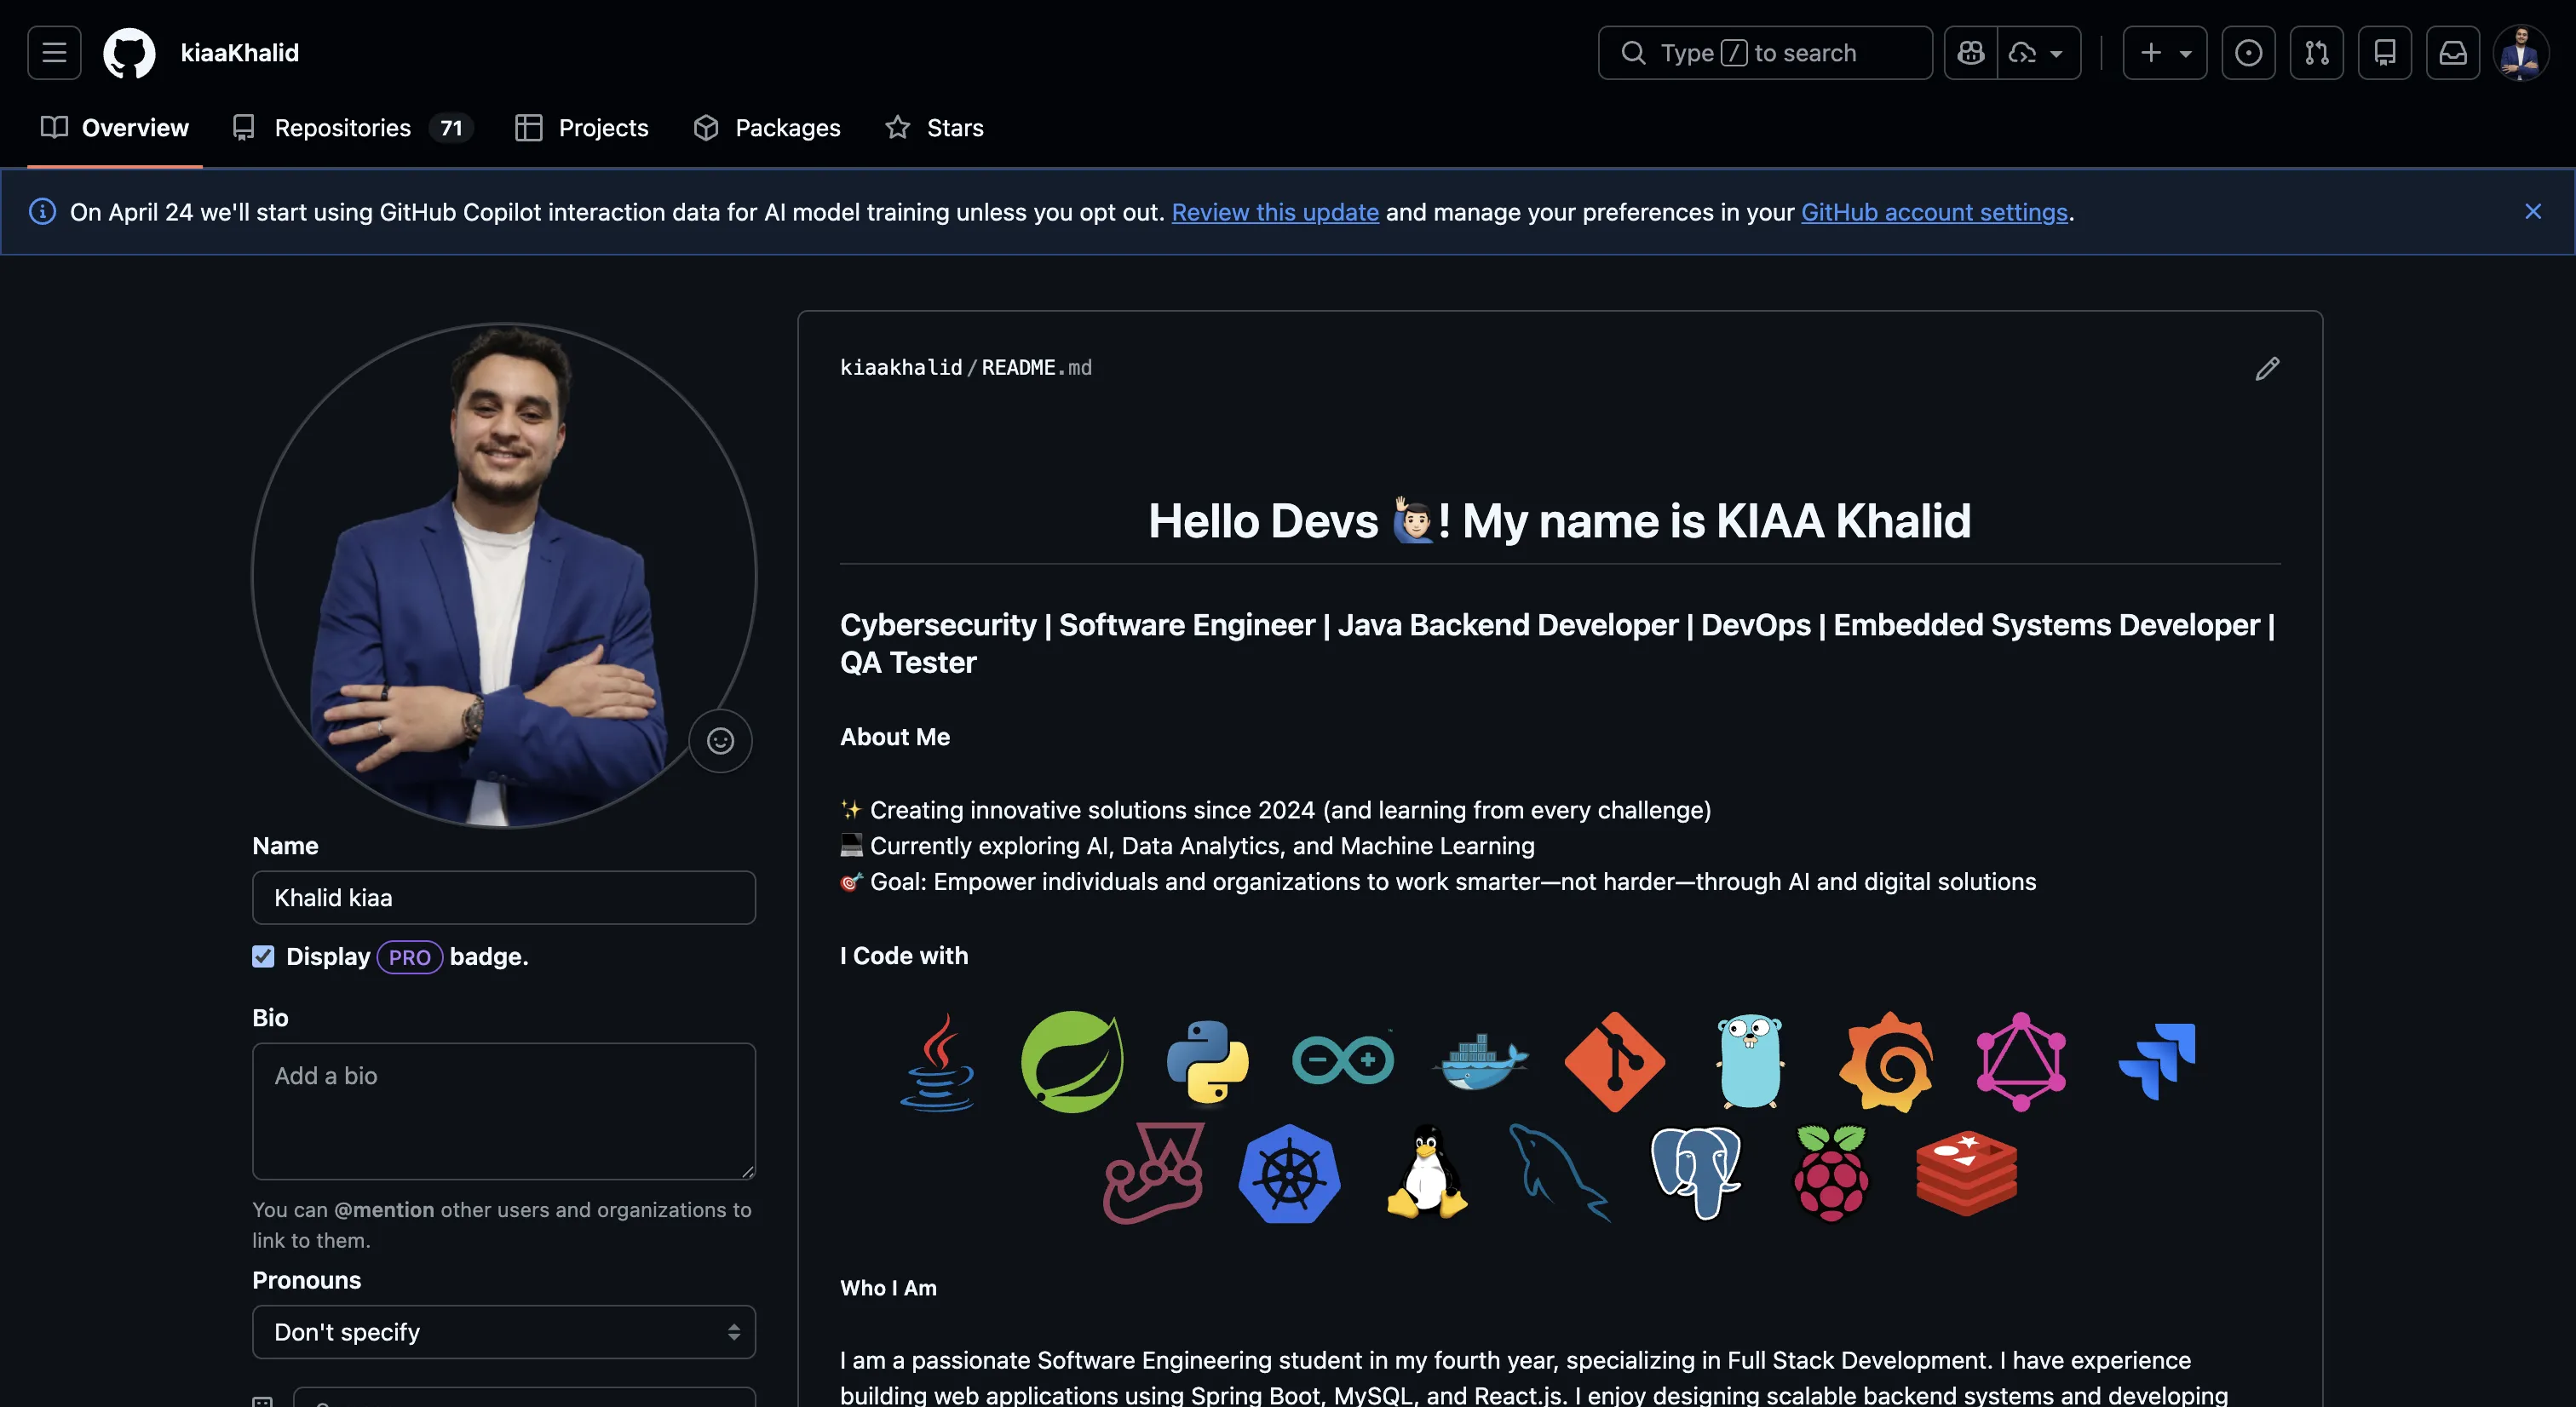Open the Copilot model picker dropdown arrow
Image resolution: width=2576 pixels, height=1407 pixels.
click(2057, 54)
